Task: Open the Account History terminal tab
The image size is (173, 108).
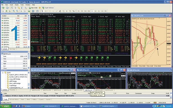Action: [14, 99]
